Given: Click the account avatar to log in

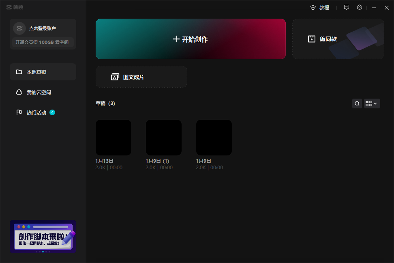Looking at the screenshot, I should point(19,28).
